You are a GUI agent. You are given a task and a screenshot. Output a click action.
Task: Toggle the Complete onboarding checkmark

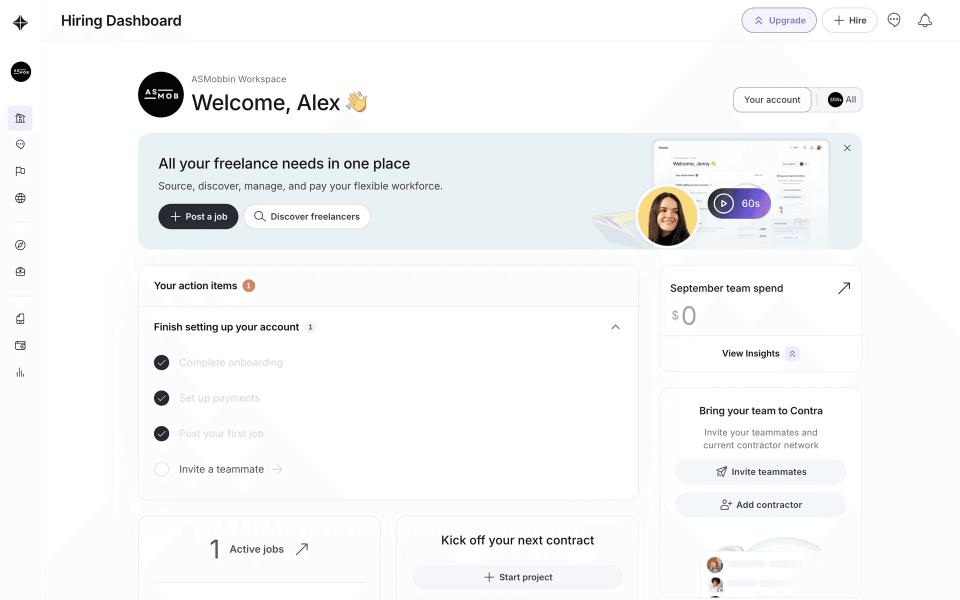tap(161, 362)
